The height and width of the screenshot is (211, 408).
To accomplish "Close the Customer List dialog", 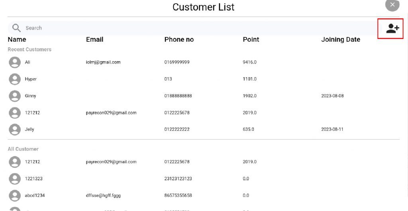I will 392,5.
